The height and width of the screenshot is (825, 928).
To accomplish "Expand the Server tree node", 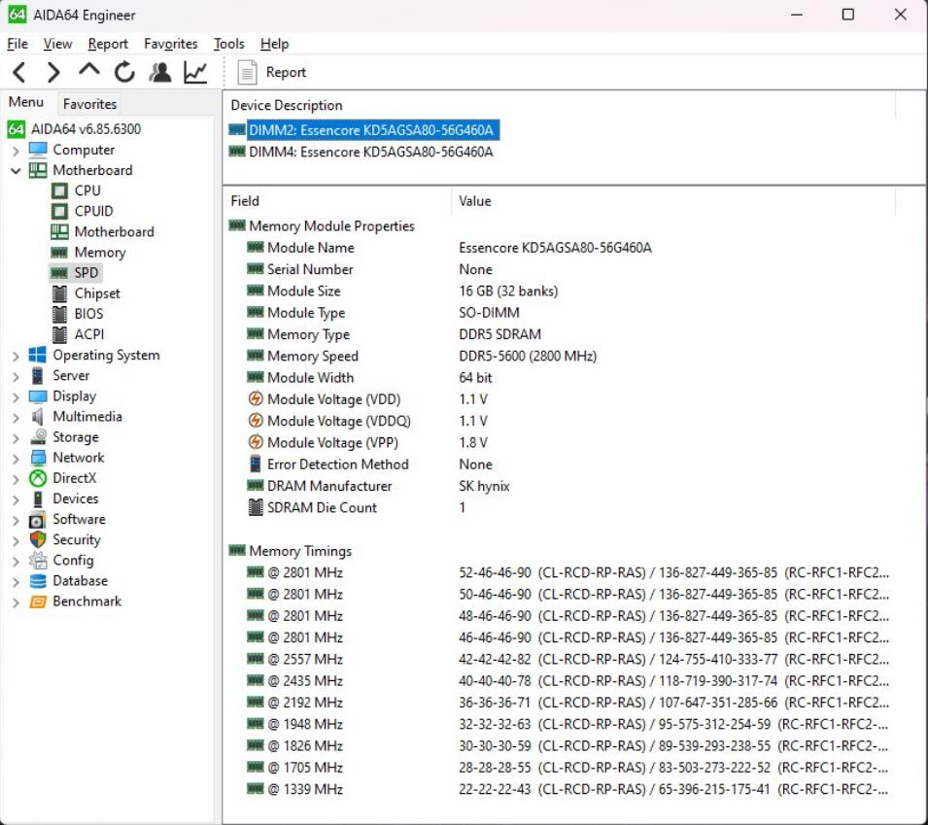I will point(16,376).
